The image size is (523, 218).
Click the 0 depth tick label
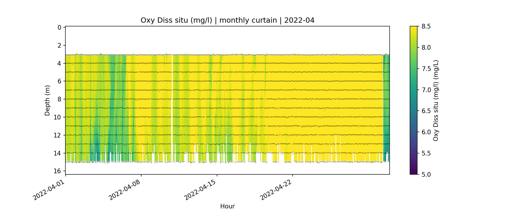tap(59, 27)
